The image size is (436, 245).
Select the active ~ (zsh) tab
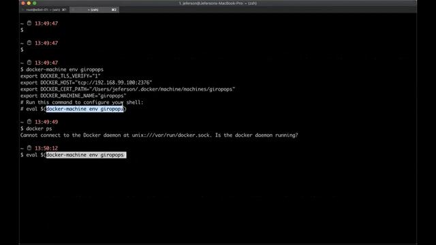(x=94, y=10)
